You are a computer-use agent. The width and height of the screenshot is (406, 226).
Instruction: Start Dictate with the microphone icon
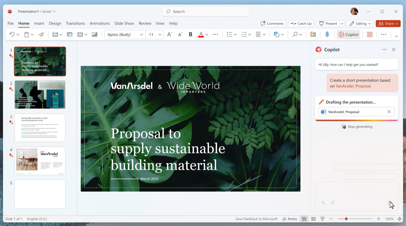tap(327, 35)
